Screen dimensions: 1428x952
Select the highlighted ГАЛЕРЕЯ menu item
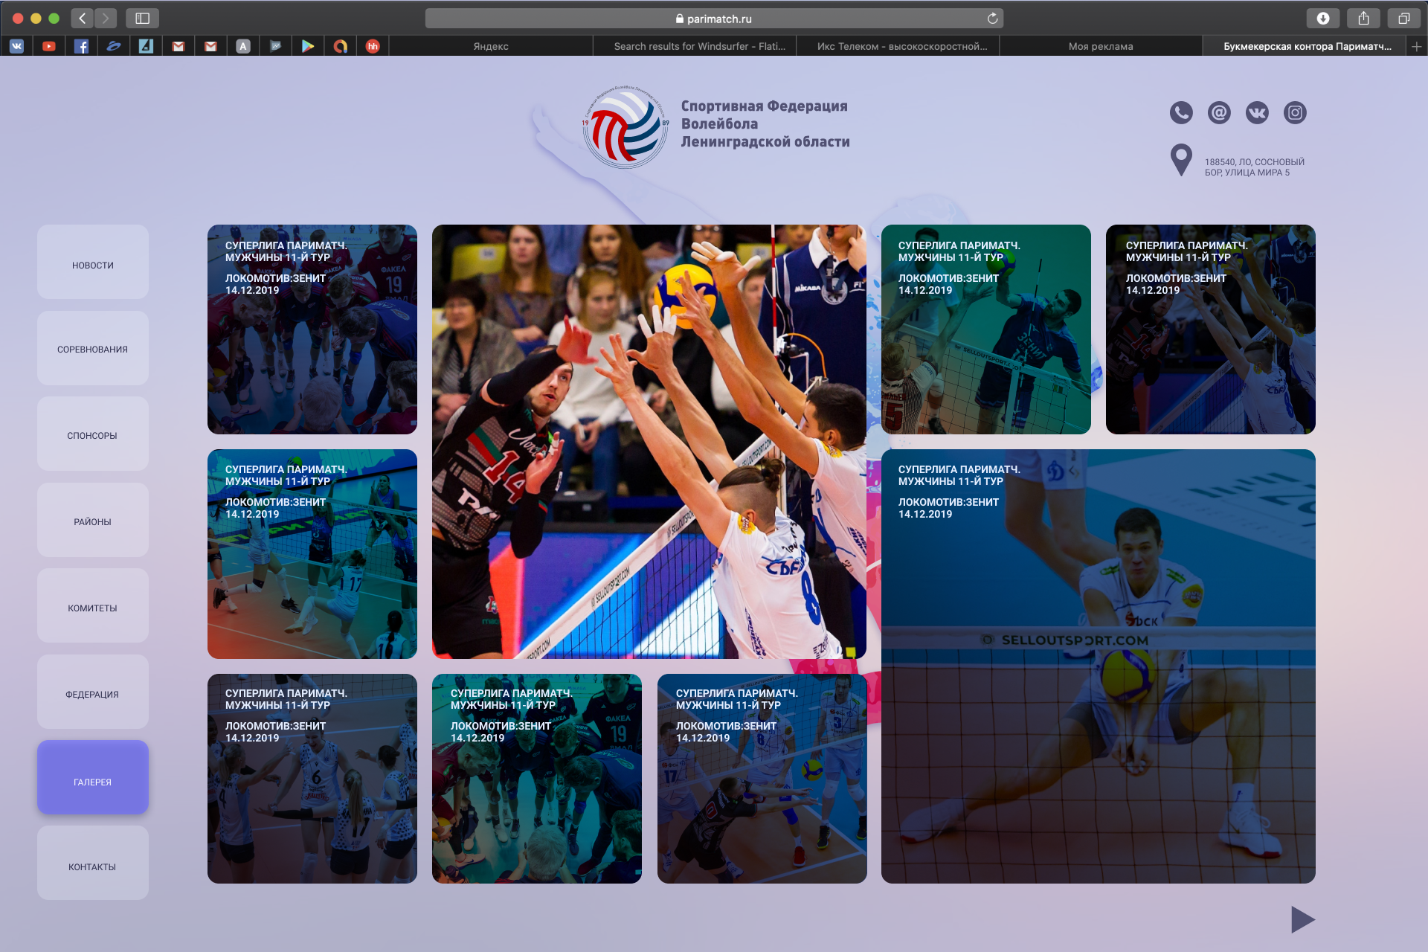coord(93,777)
